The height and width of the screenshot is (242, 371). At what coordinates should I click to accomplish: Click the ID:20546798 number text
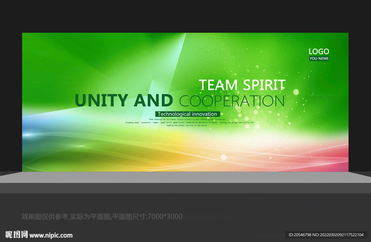point(326,235)
